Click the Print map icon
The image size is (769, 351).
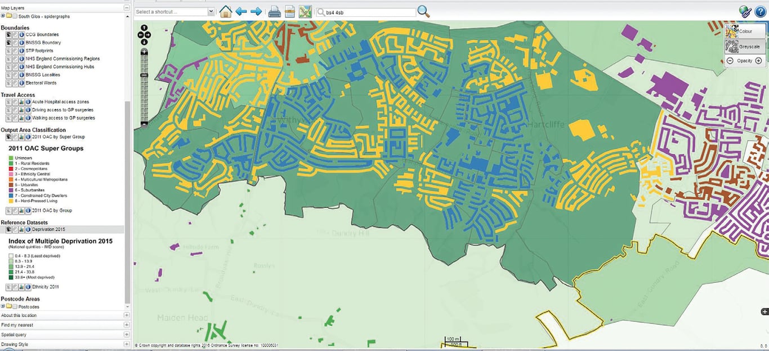[274, 11]
